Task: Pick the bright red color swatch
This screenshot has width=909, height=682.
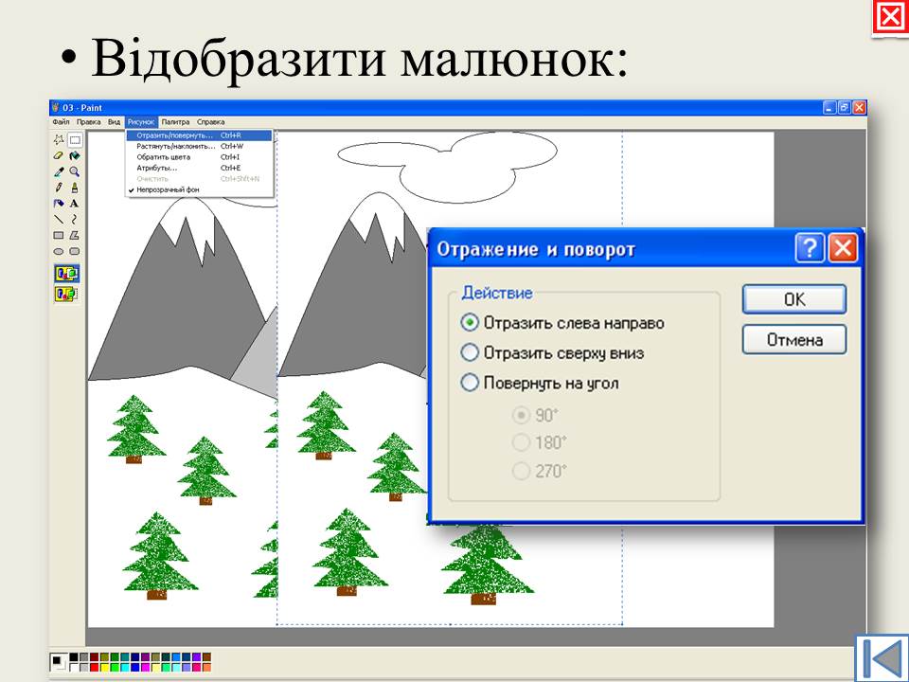Action: pos(95,667)
